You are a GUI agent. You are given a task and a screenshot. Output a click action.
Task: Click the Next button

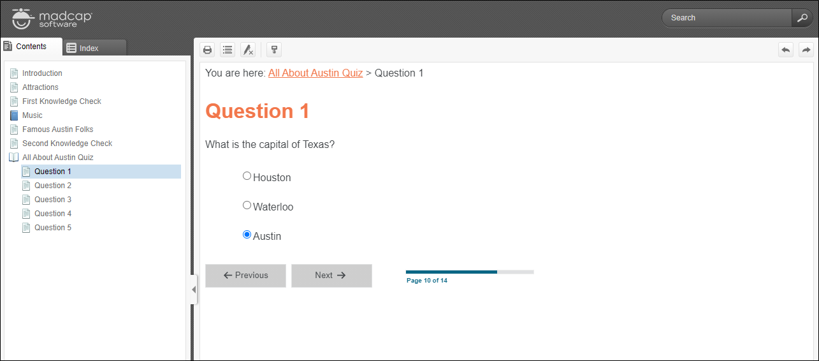click(x=331, y=276)
